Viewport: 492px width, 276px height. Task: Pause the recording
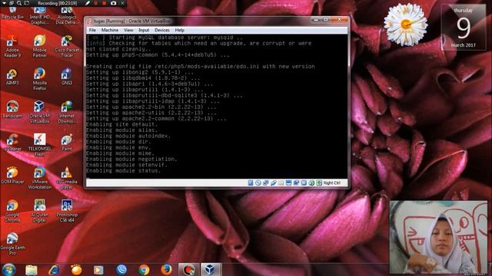96,3
